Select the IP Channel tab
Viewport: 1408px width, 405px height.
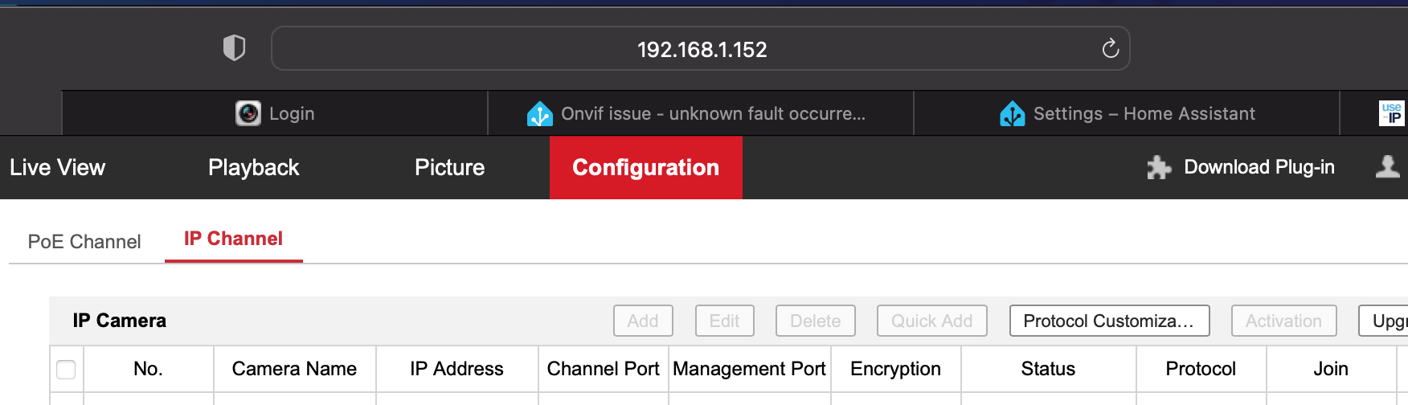point(234,239)
